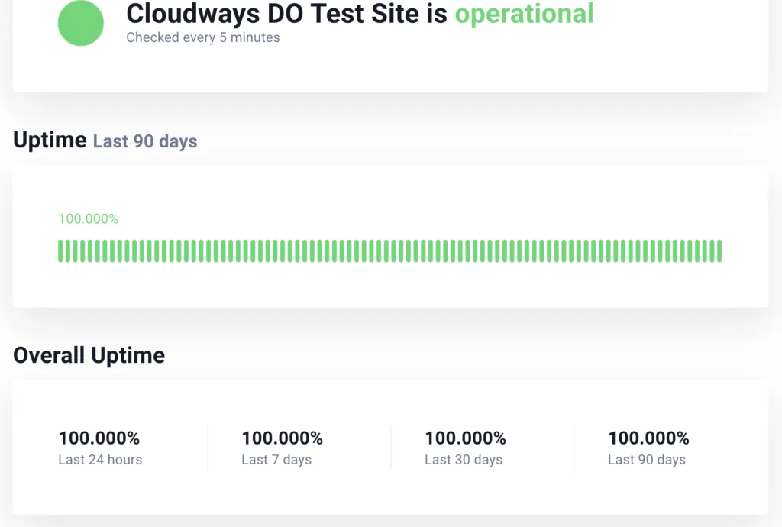Screen dimensions: 782x527
Task: Click the Last 90 days label
Action: pyautogui.click(x=144, y=141)
